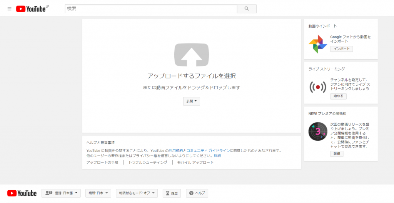Viewport: 394px width, 203px height.
Task: Click the footer YouTube logo
Action: [x=22, y=193]
